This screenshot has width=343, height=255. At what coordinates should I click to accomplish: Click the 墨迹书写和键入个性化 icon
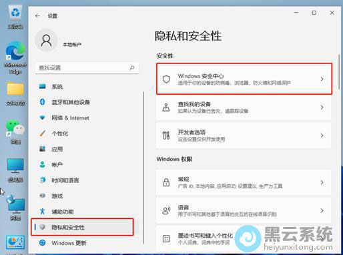166,239
